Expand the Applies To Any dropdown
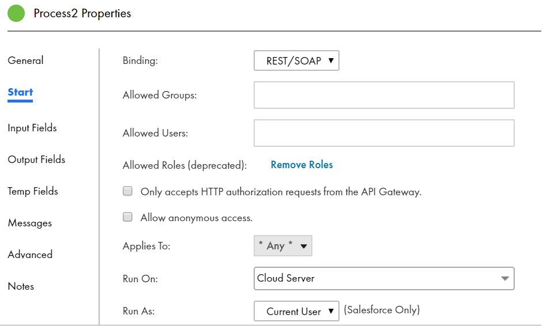The image size is (543, 326). click(x=283, y=246)
